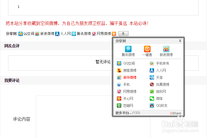Click 朋友网 clover icon in popup
This screenshot has height=138, width=211.
point(152,91)
